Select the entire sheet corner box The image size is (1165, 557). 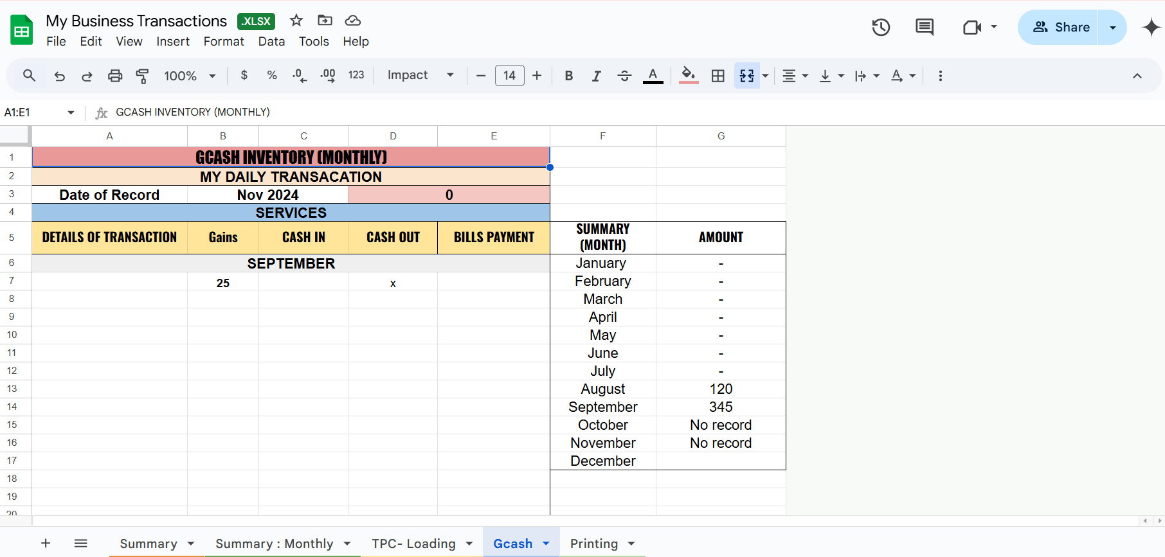click(x=15, y=135)
